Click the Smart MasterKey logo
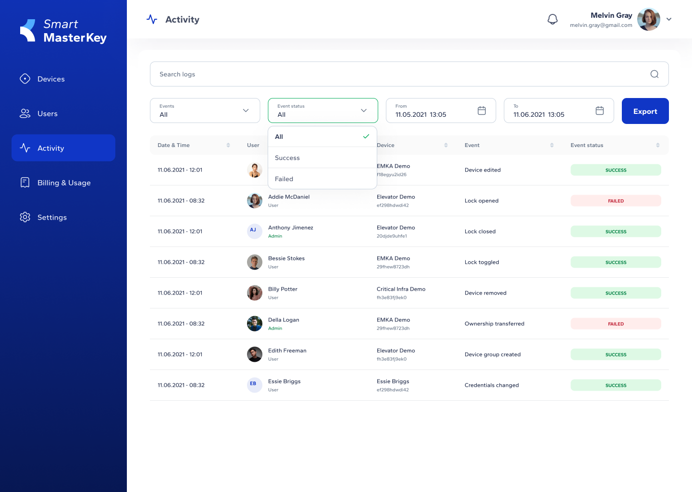The width and height of the screenshot is (692, 492). click(63, 31)
